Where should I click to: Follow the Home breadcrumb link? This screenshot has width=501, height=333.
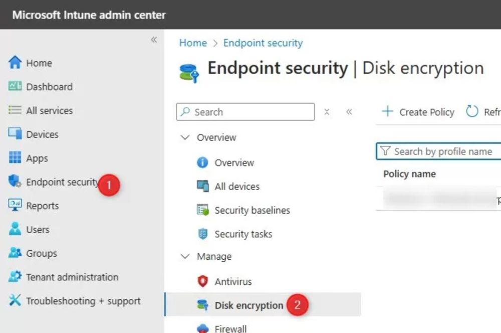(x=193, y=43)
